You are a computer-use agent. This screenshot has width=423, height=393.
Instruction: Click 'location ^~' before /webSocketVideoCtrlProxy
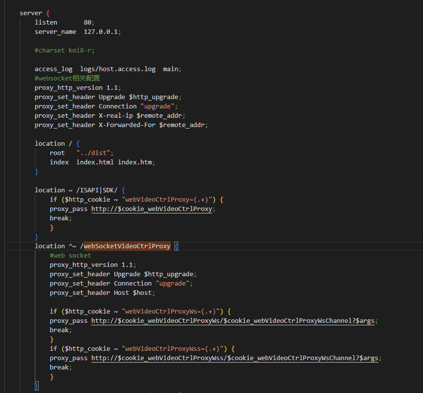55,246
